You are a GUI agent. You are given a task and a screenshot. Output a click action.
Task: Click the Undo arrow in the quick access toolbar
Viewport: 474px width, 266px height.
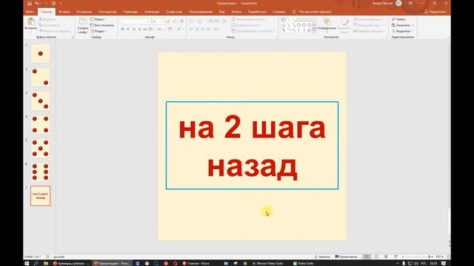[x=37, y=3]
